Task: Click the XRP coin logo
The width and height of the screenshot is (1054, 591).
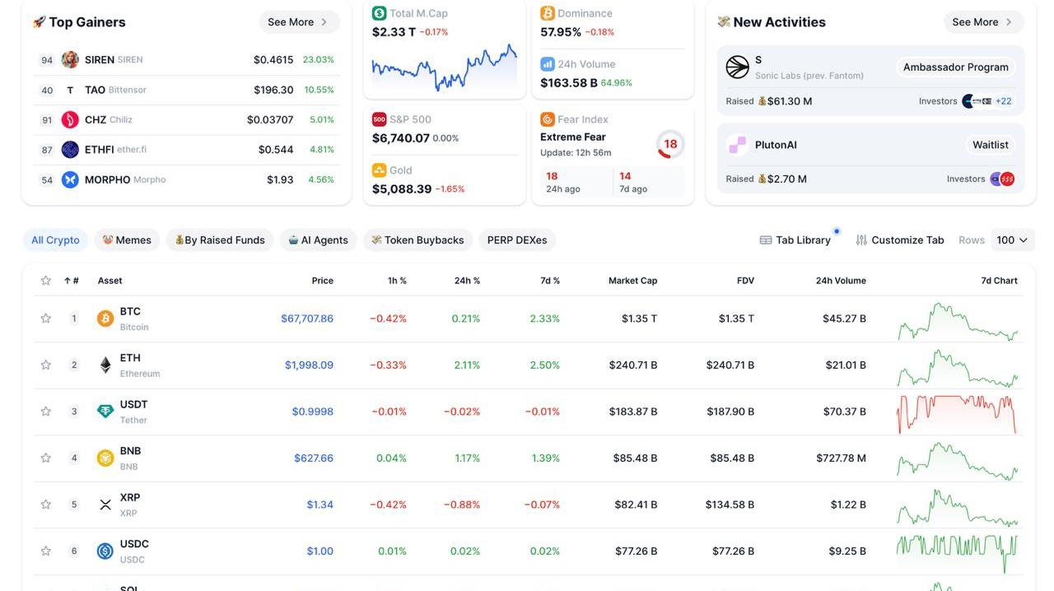Action: (105, 505)
